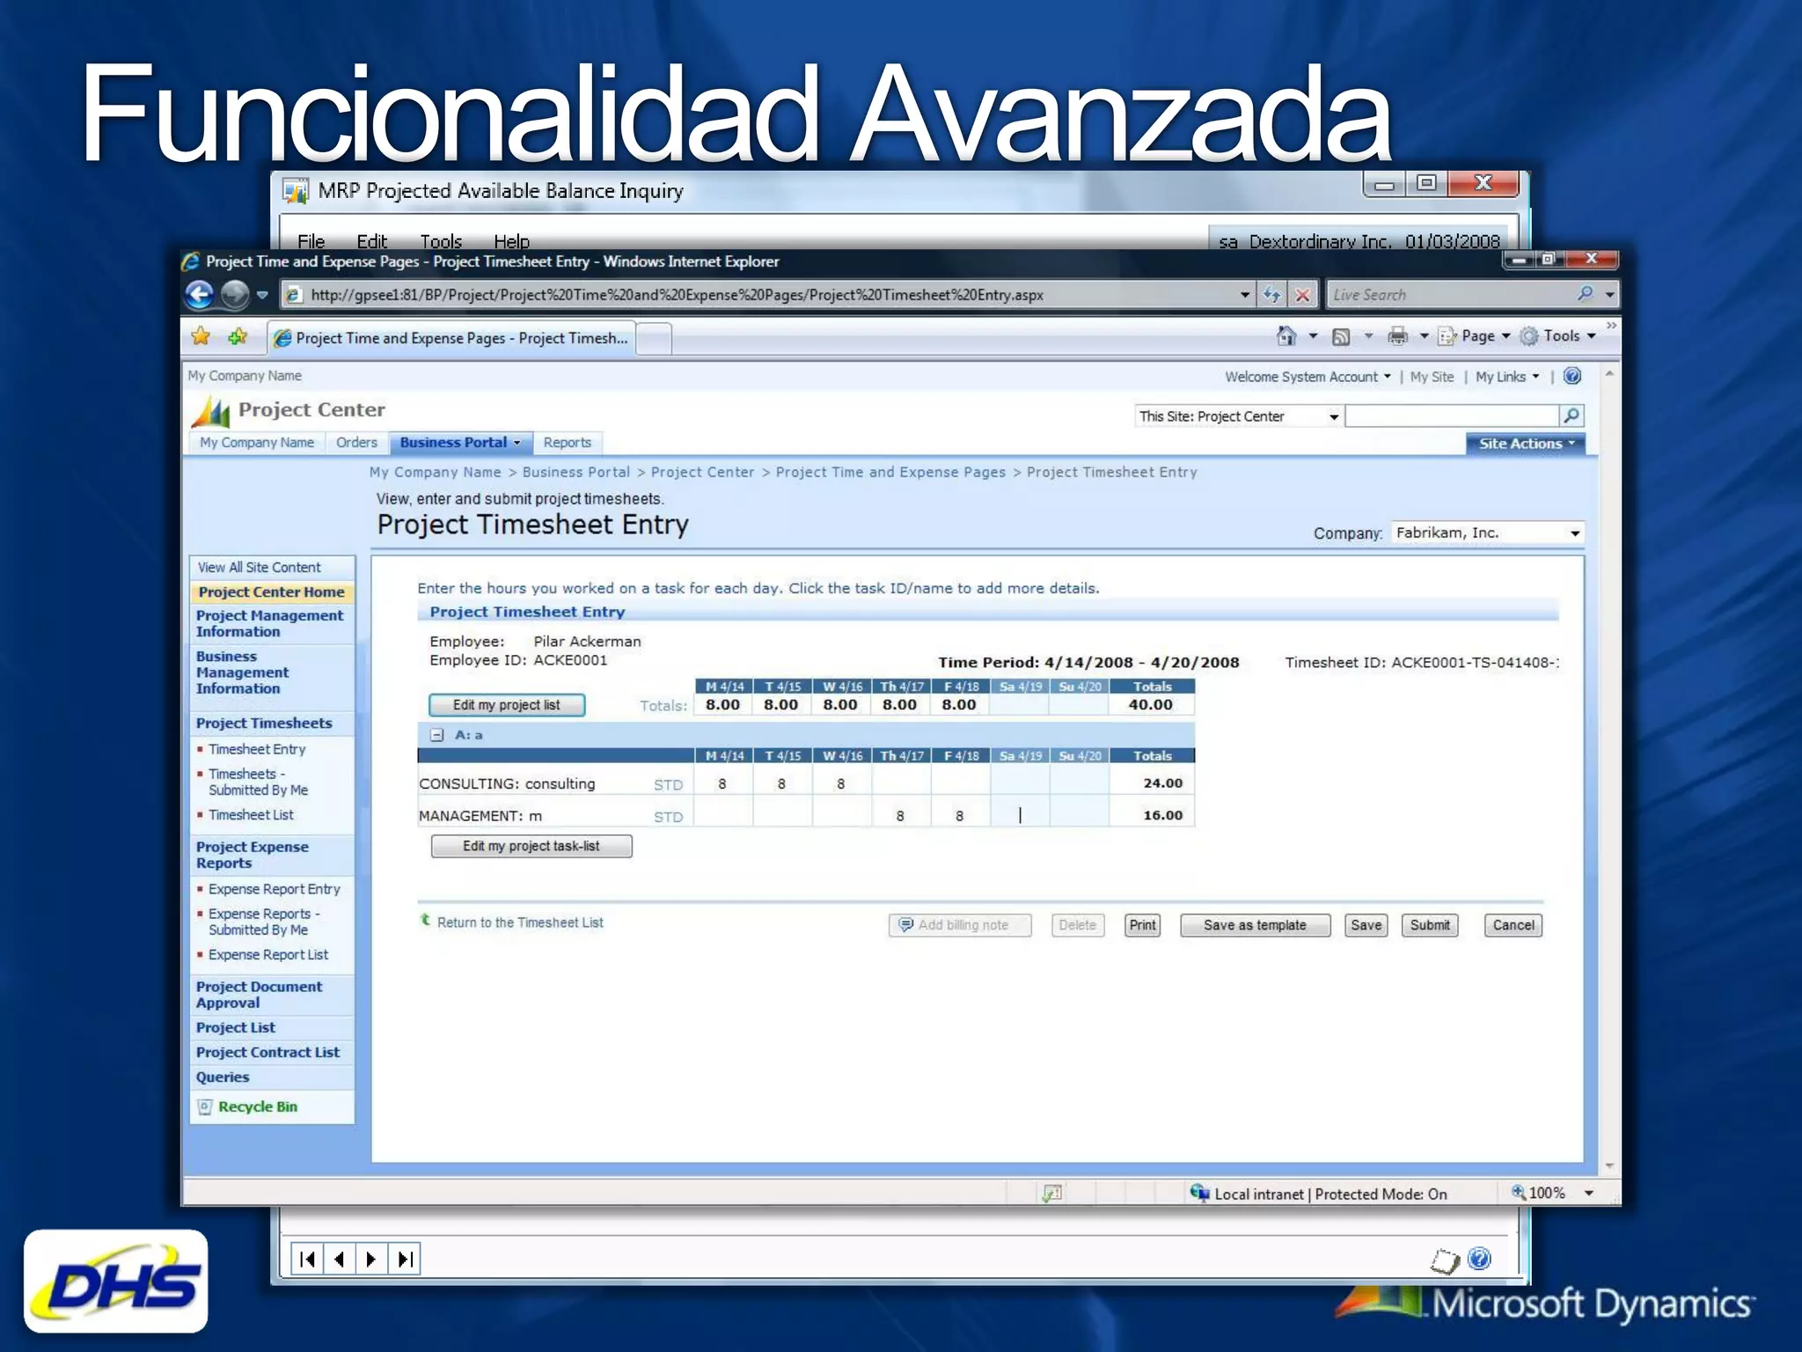Go to Home via the house icon
Viewport: 1802px width, 1352px height.
(1286, 335)
